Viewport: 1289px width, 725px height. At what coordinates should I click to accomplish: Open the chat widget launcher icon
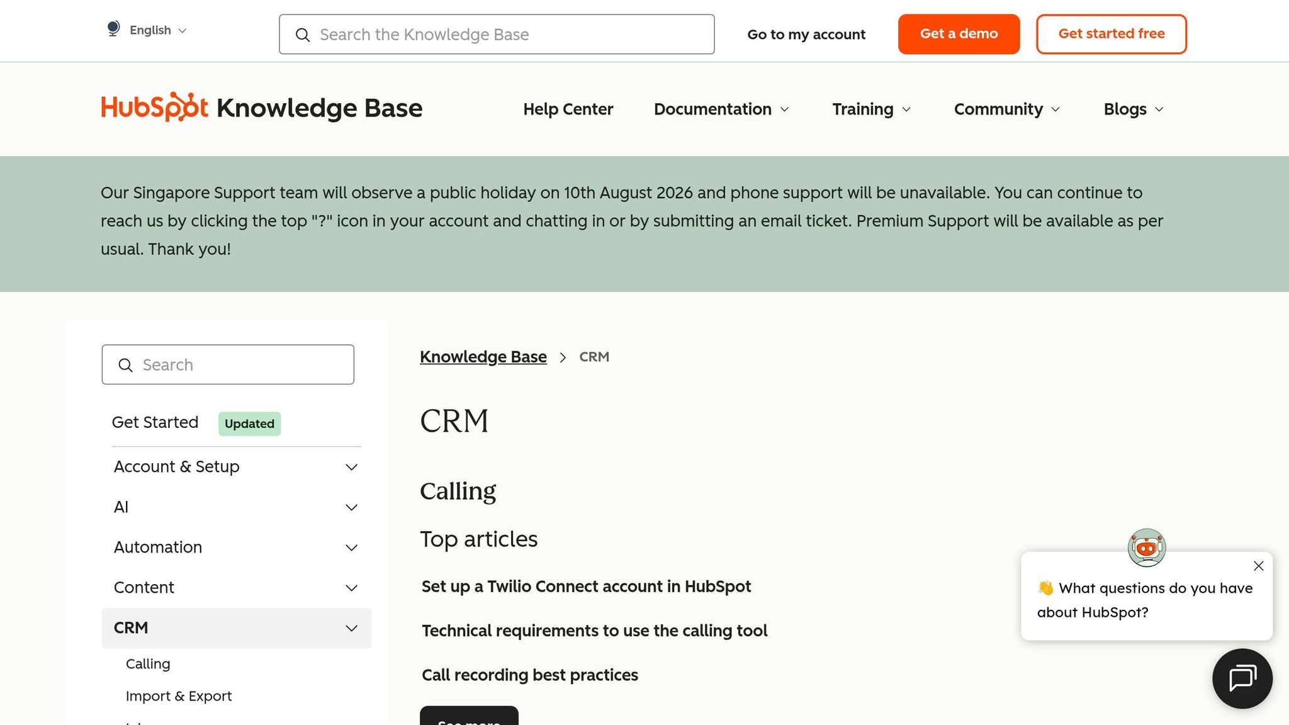pos(1242,678)
